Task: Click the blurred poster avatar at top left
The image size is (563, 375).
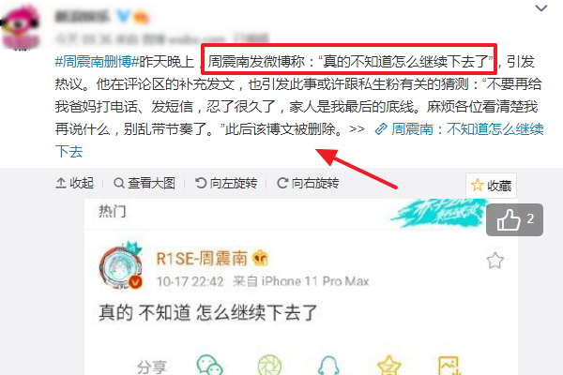Action: (20, 27)
